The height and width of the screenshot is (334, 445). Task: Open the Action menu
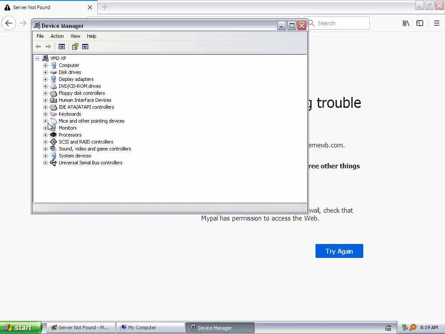[x=57, y=36]
